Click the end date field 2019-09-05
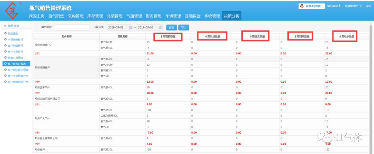 tap(150, 27)
